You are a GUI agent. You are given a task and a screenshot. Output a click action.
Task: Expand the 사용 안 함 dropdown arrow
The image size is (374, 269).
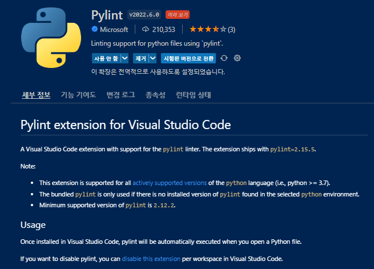coord(124,58)
